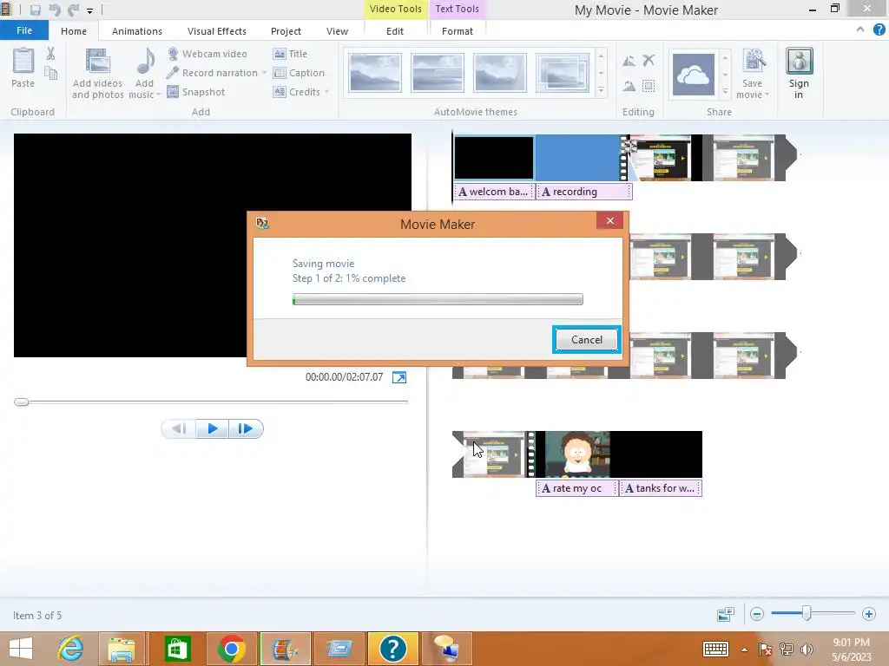
Task: Click zoom in plus button
Action: 868,614
